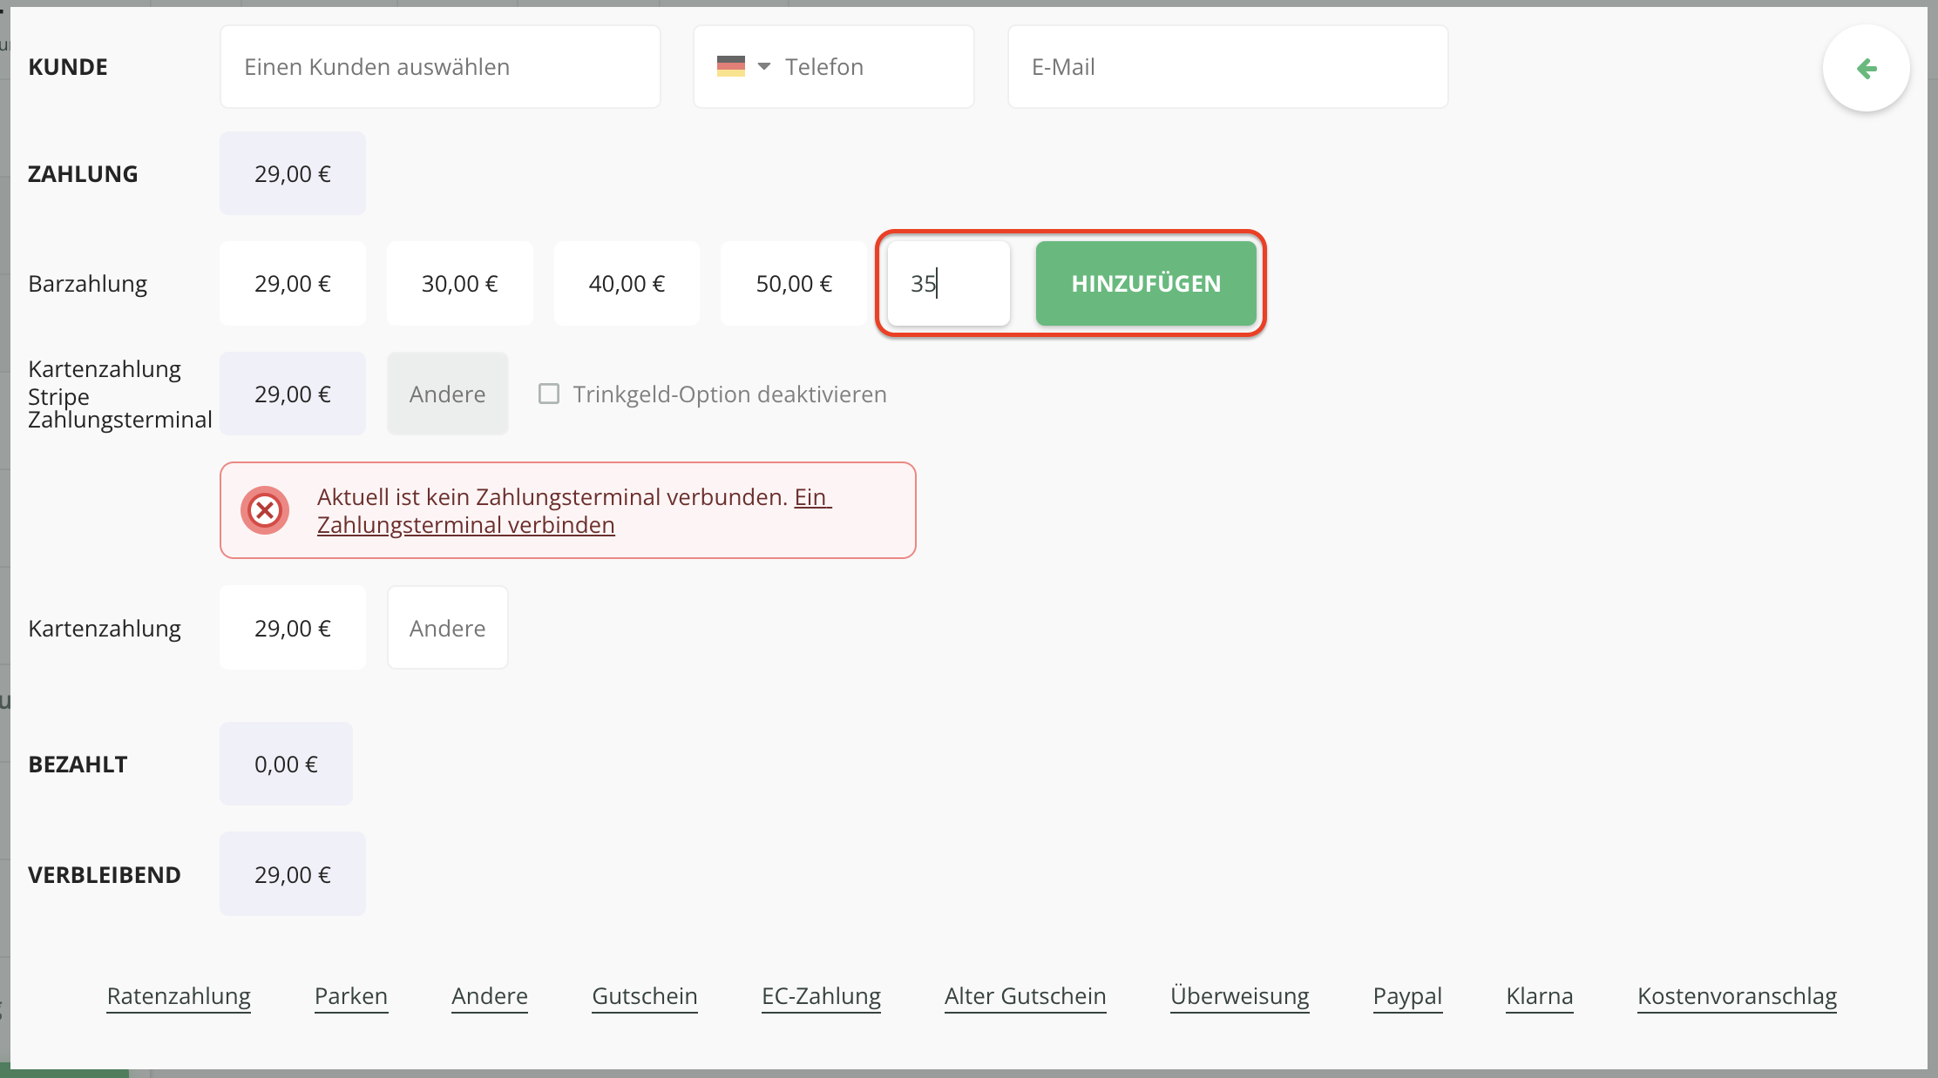Choose the 50,00 € Barzahlung amount
This screenshot has height=1078, width=1938.
click(x=793, y=284)
